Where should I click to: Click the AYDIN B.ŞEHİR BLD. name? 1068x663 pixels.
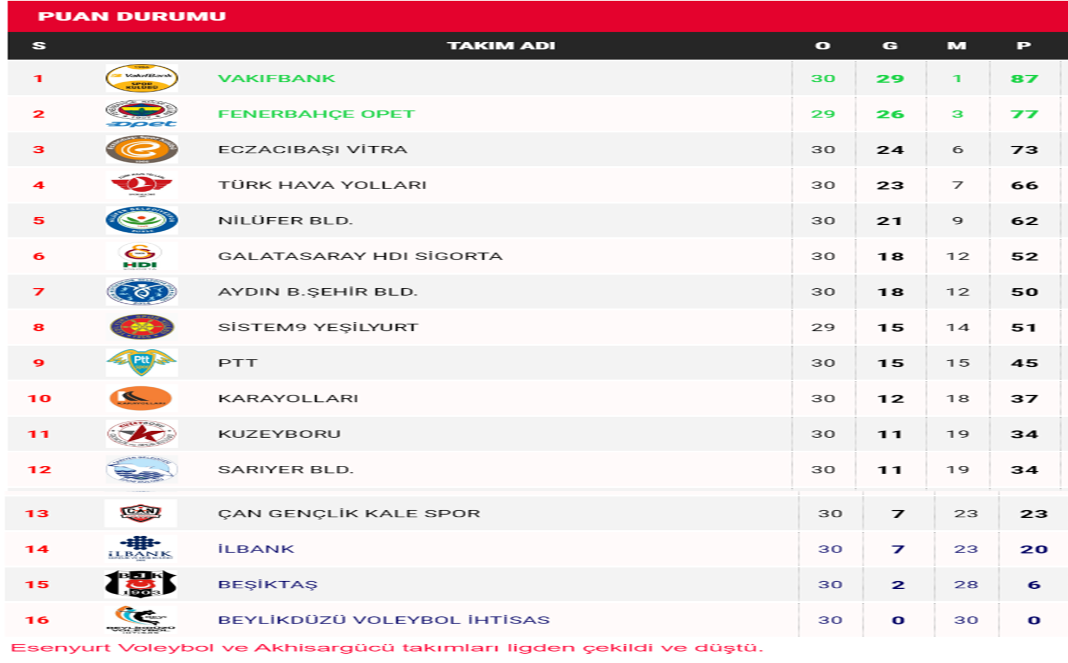pos(318,291)
